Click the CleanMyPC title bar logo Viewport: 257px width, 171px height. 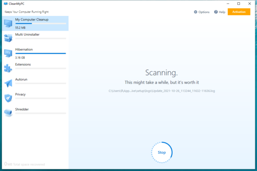[6, 3]
